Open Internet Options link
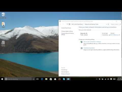This screenshot has width=122, height=92. 65,72
